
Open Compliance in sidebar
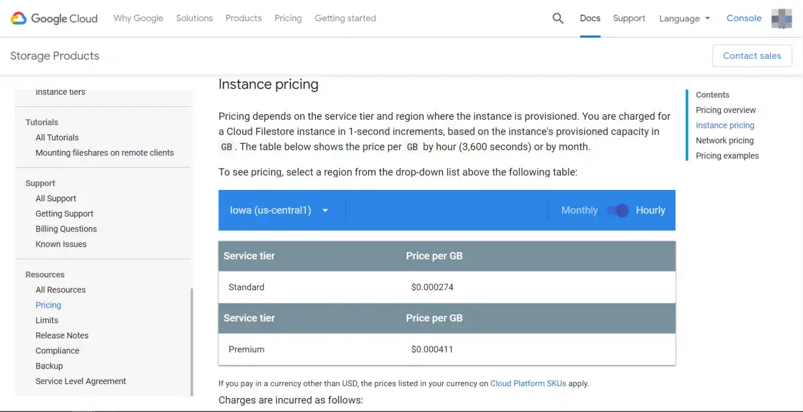click(58, 351)
